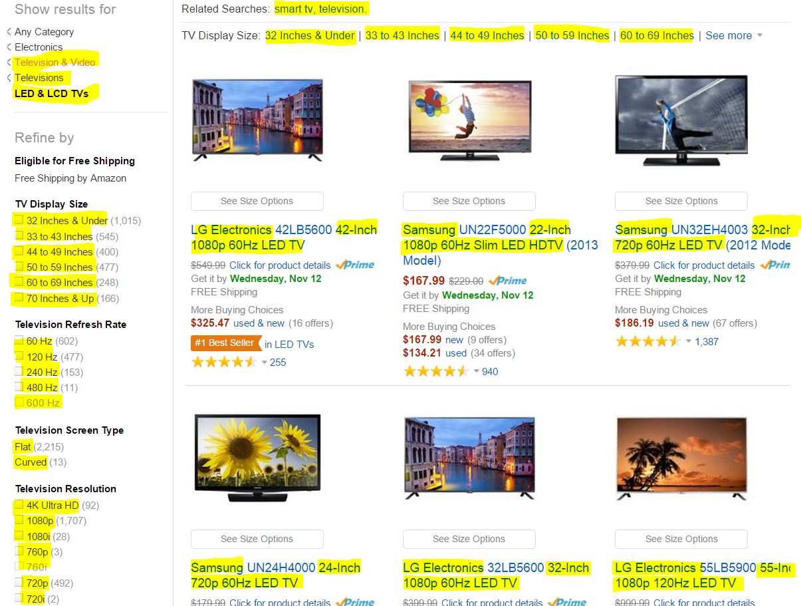Screen dimensions: 801x606
Task: Select 33 to 43 Inches in top size bar
Action: (x=402, y=35)
